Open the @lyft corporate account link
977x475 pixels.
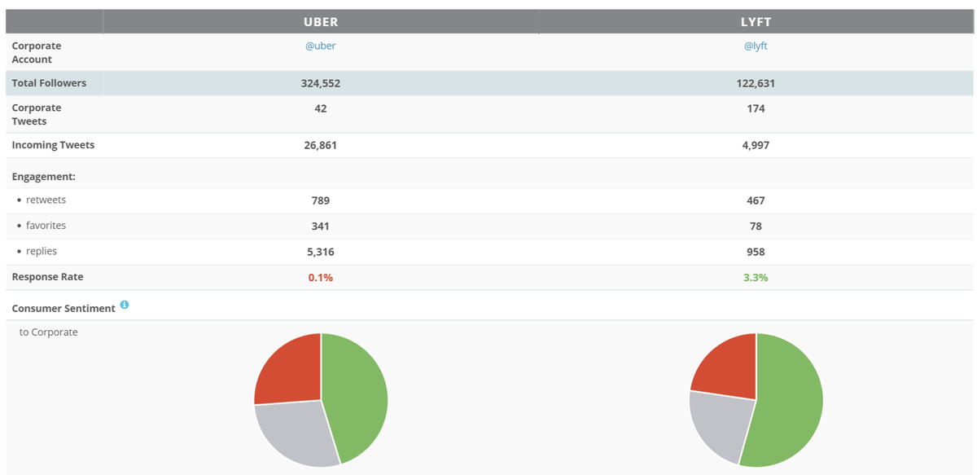pyautogui.click(x=756, y=46)
